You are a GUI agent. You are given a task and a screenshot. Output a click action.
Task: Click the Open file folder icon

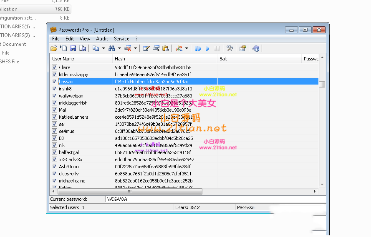[x=54, y=48]
